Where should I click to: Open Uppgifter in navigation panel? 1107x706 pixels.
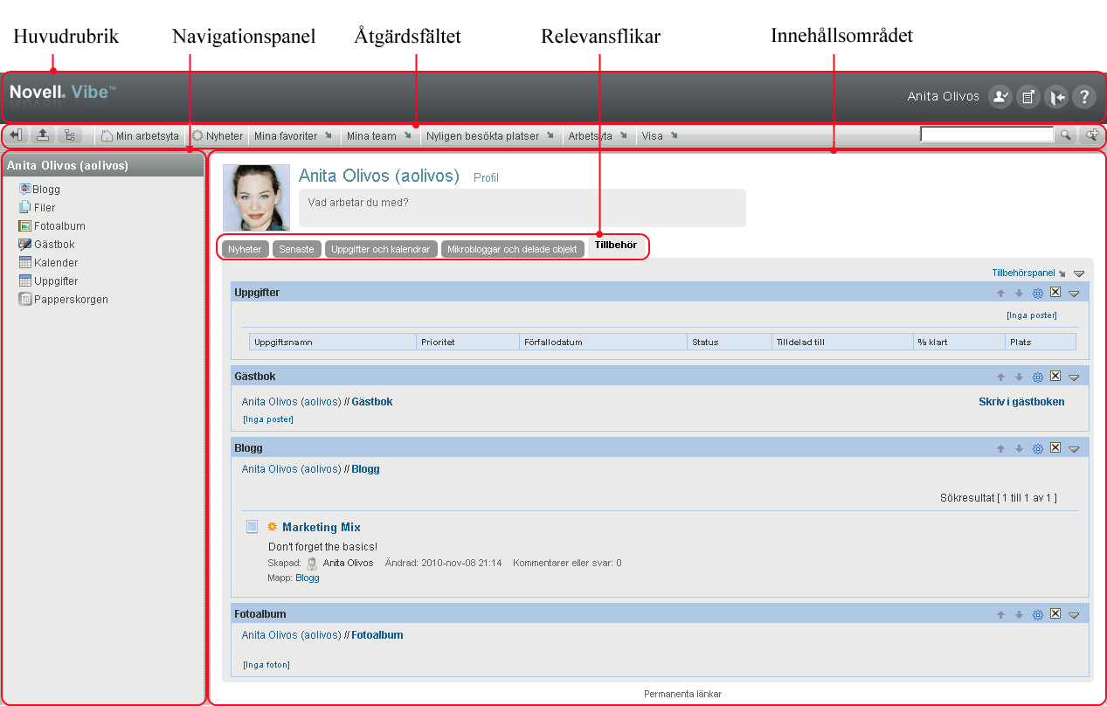pos(49,281)
